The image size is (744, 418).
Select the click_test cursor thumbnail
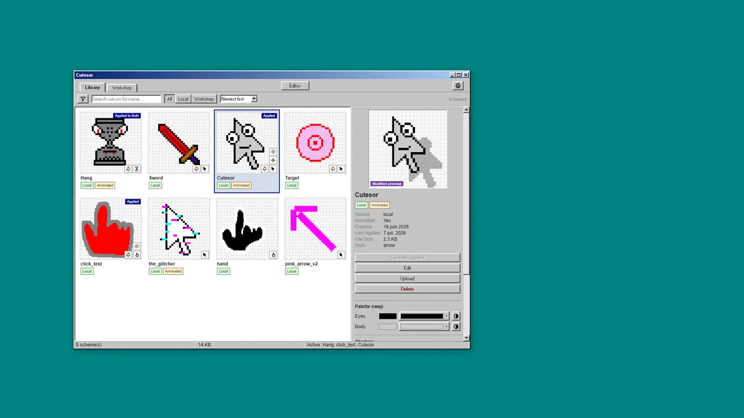point(110,229)
